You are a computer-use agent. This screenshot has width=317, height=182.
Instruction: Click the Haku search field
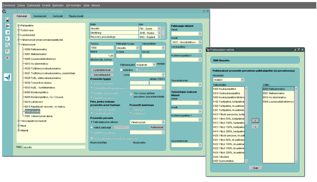coord(54,147)
